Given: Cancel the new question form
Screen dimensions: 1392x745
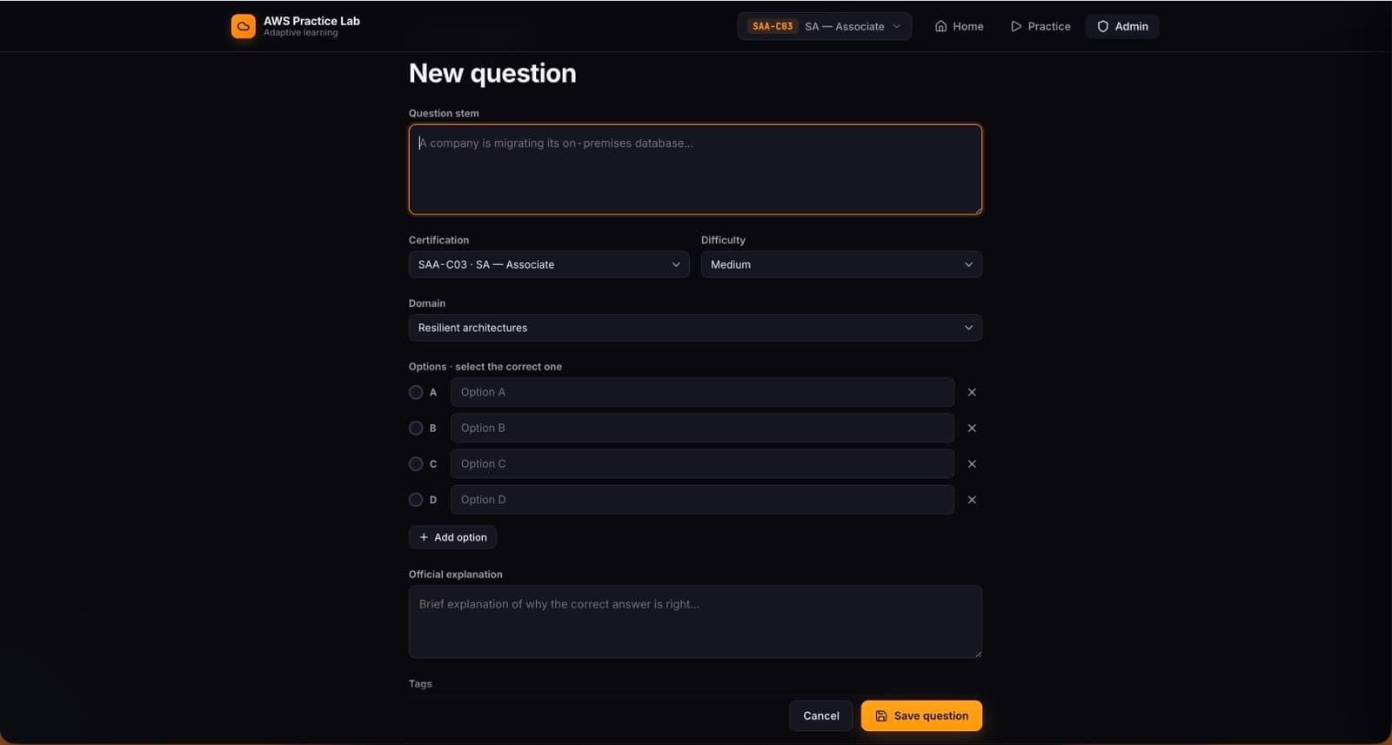Looking at the screenshot, I should [821, 715].
